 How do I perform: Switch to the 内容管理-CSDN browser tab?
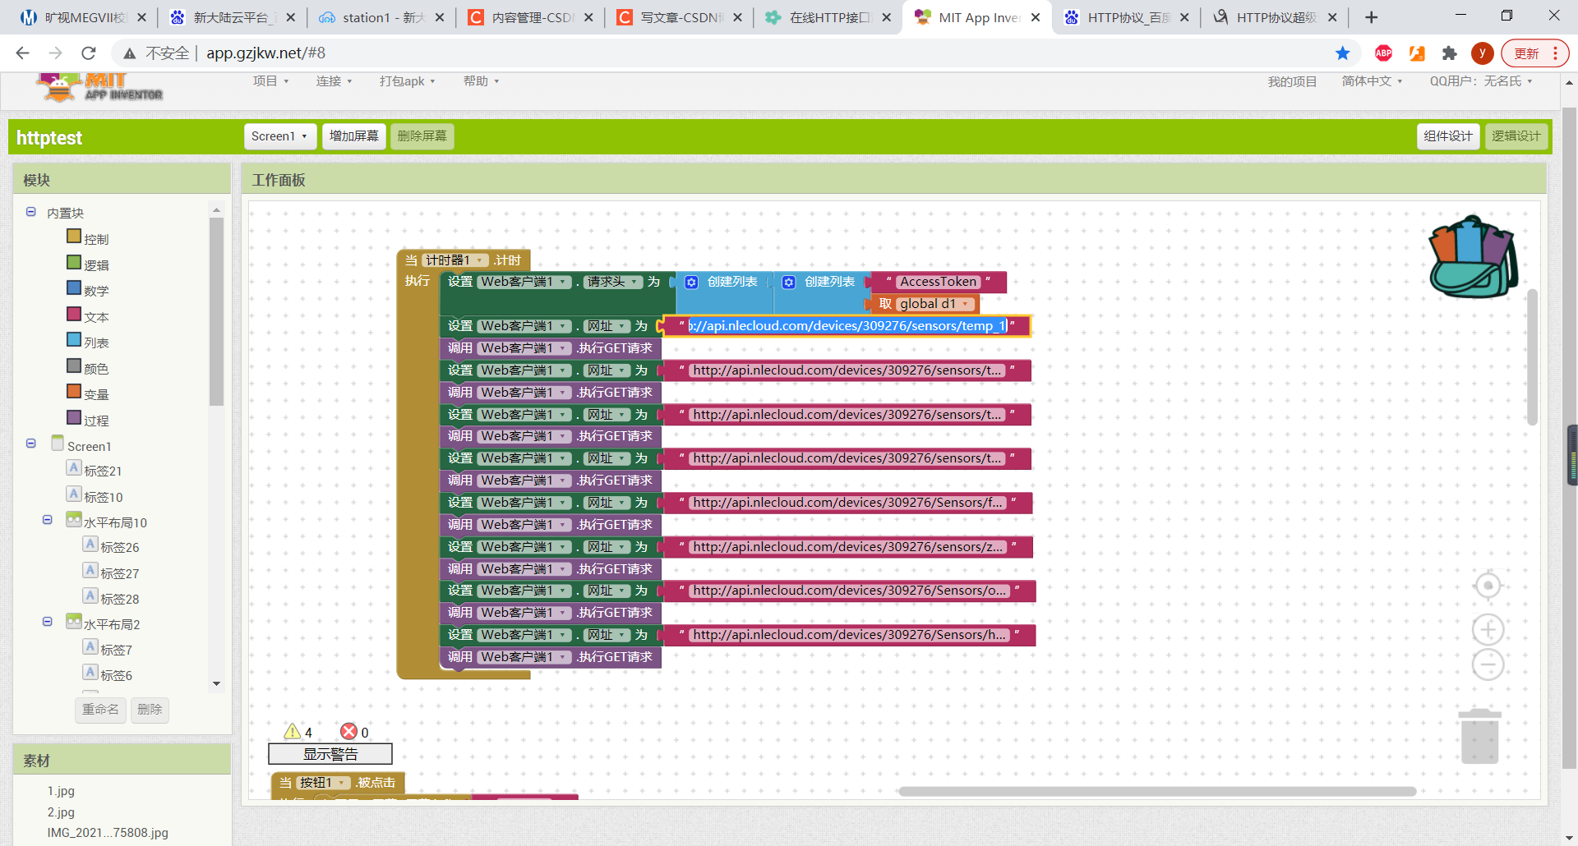tap(531, 17)
